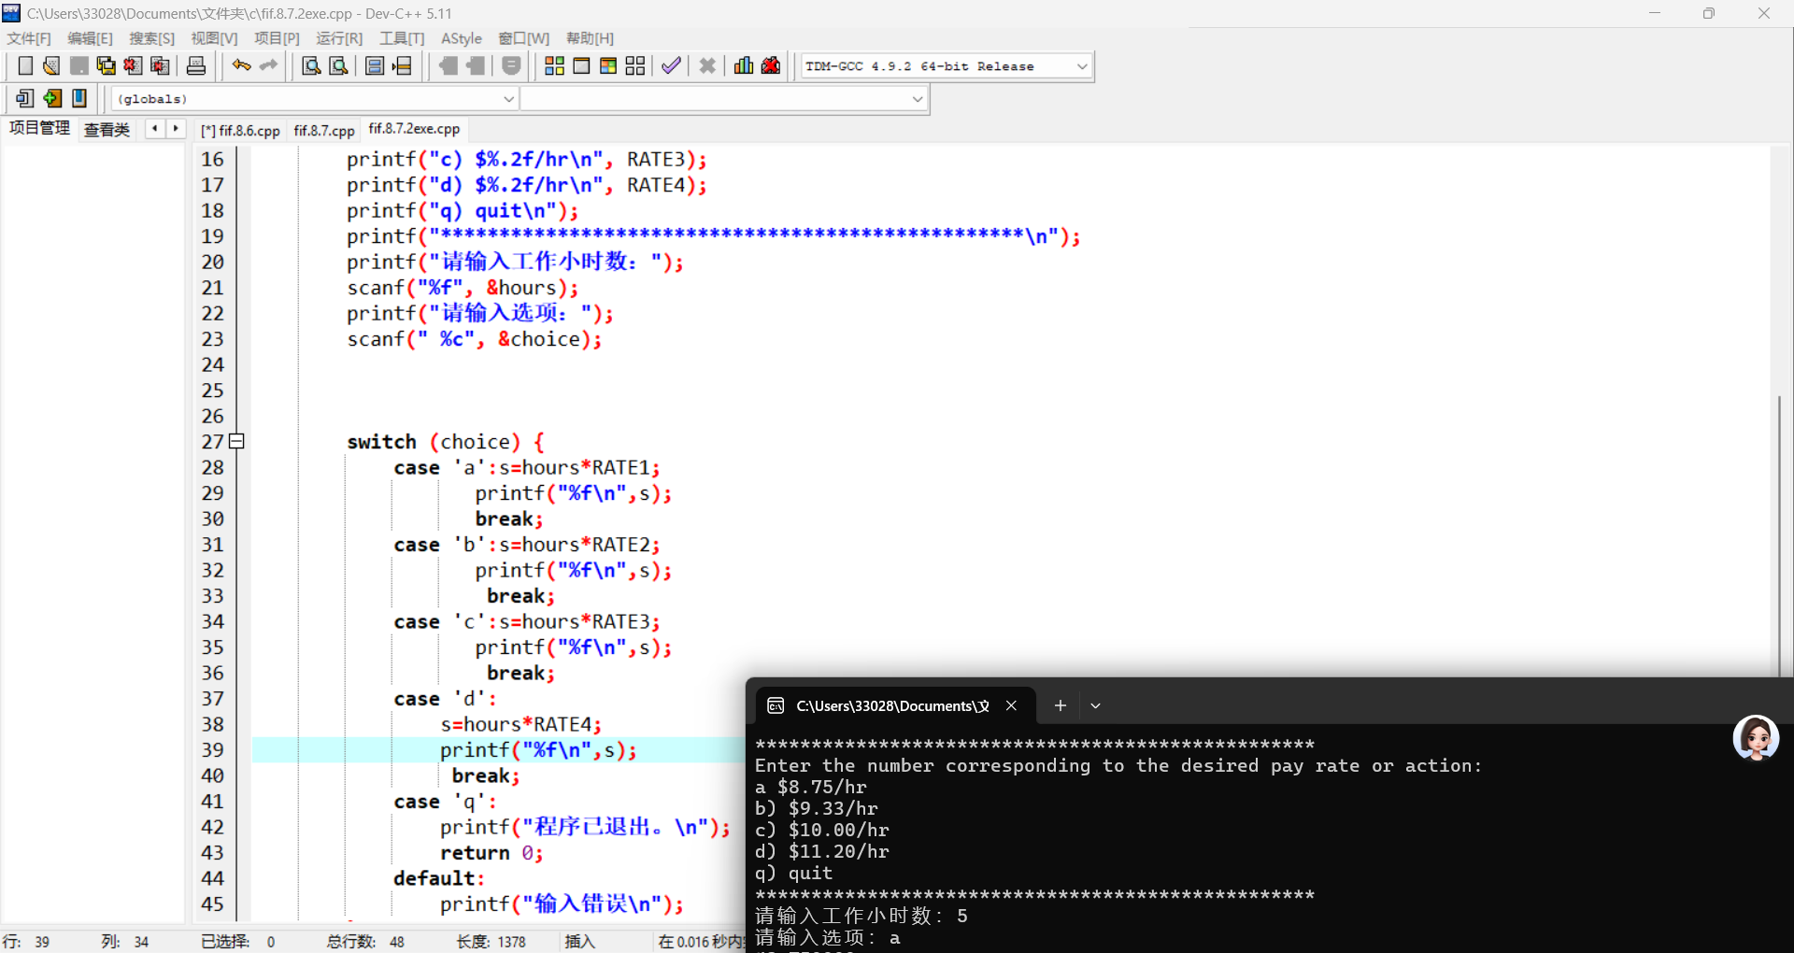This screenshot has height=953, width=1794.
Task: Open profile analysis bar-chart icon
Action: 744,65
